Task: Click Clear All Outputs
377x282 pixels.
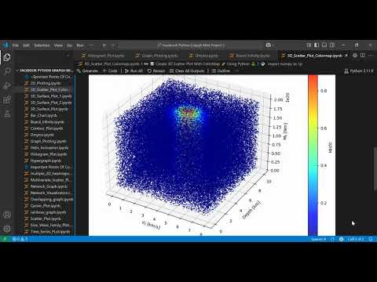Action: pyautogui.click(x=187, y=70)
